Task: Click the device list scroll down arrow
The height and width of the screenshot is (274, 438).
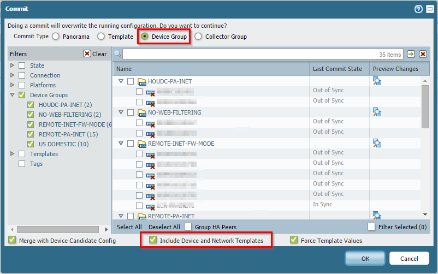Action: point(425,215)
